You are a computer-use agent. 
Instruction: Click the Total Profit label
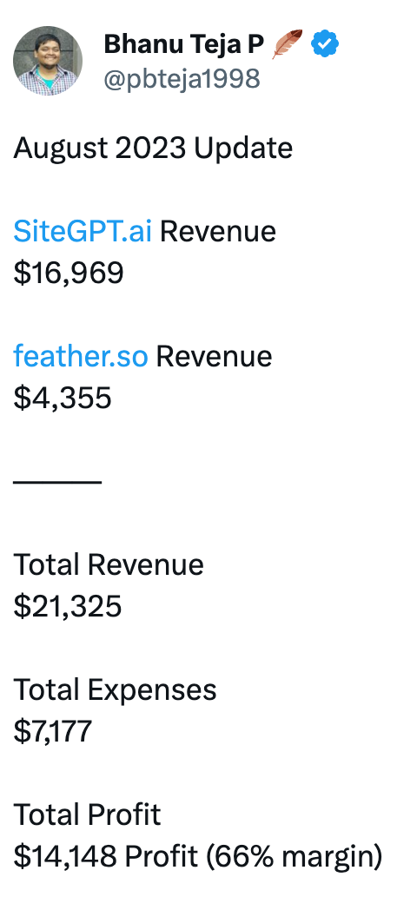click(87, 814)
